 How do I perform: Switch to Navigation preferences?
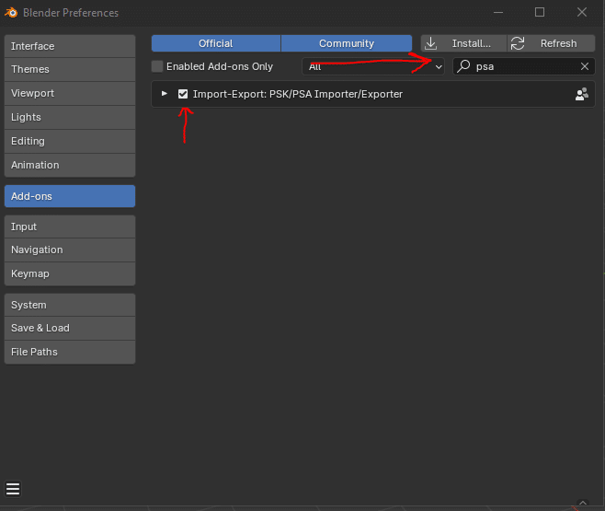click(70, 250)
